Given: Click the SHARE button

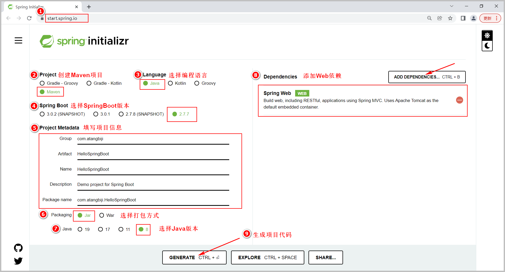Looking at the screenshot, I should pos(326,258).
